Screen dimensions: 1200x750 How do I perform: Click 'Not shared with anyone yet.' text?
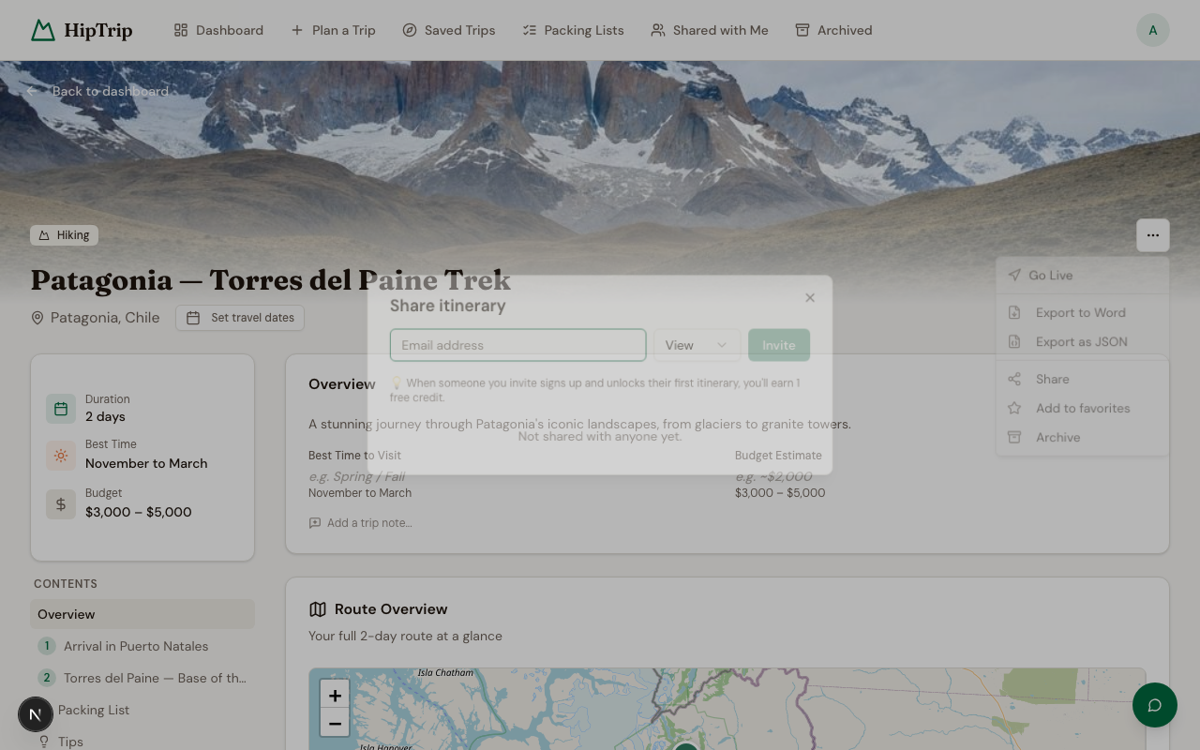point(600,437)
